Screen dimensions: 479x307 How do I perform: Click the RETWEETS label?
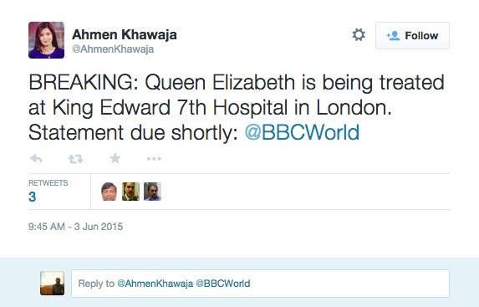pyautogui.click(x=48, y=183)
